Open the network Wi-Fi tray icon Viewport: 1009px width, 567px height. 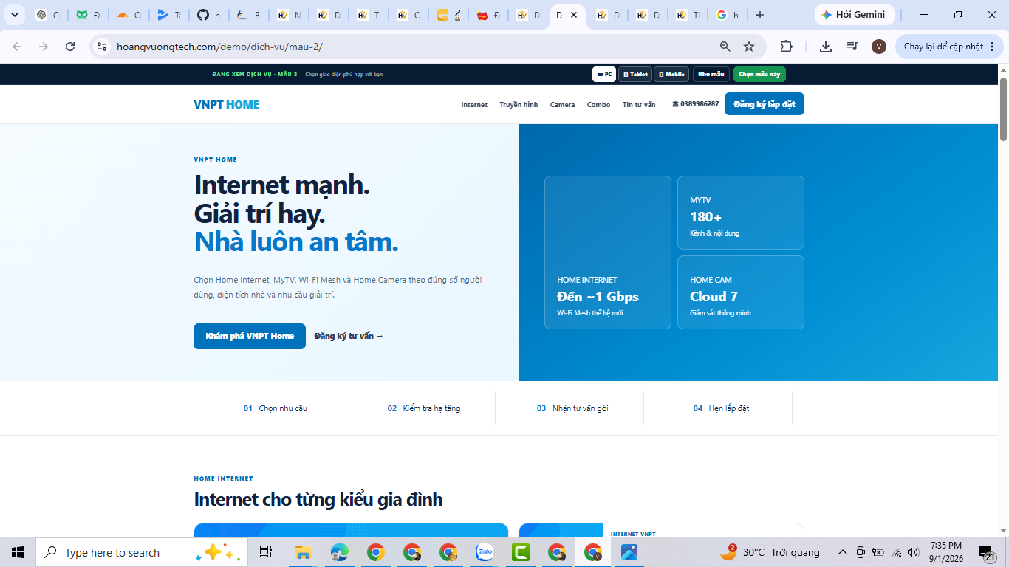[x=897, y=552]
